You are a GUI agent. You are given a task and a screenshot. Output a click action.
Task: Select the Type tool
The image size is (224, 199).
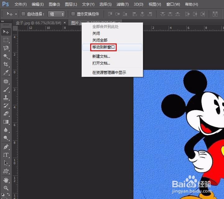(6, 155)
